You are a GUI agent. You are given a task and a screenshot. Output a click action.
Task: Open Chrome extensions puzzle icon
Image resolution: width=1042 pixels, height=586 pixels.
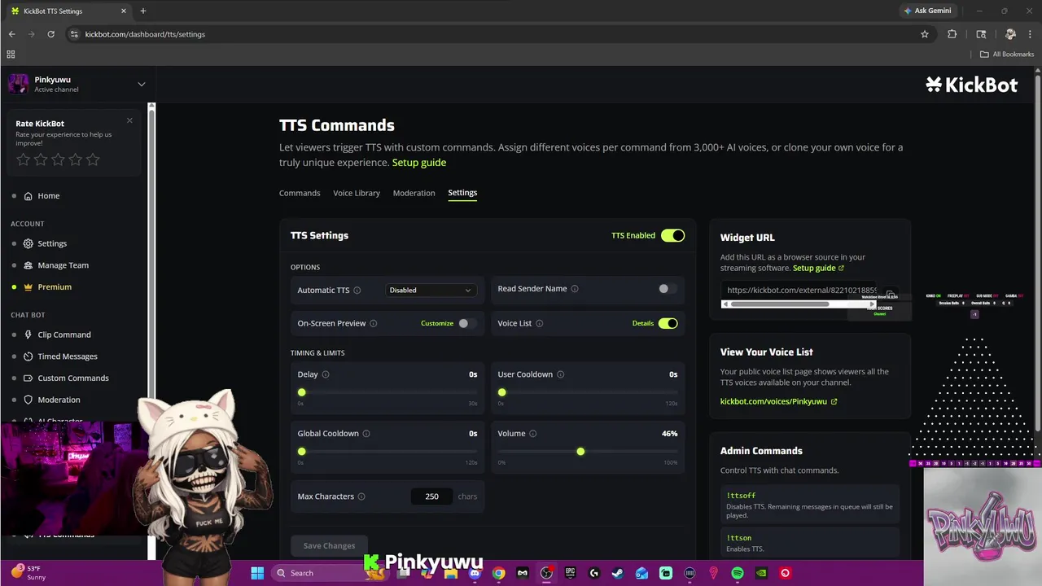point(952,34)
